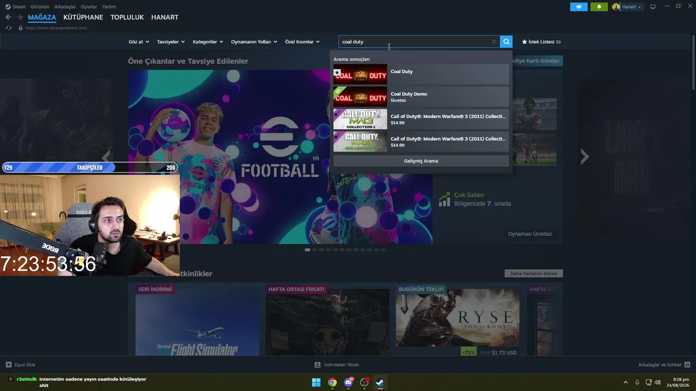
Task: Switch to Big Picture mode via monitor icon
Action: (x=653, y=7)
